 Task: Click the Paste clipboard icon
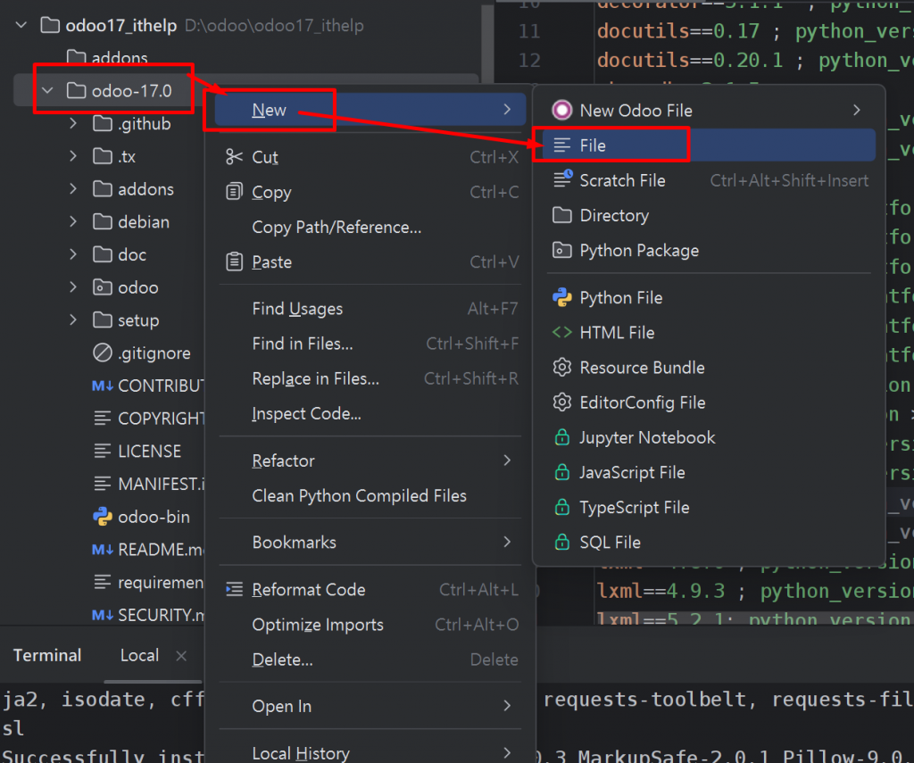coord(234,261)
